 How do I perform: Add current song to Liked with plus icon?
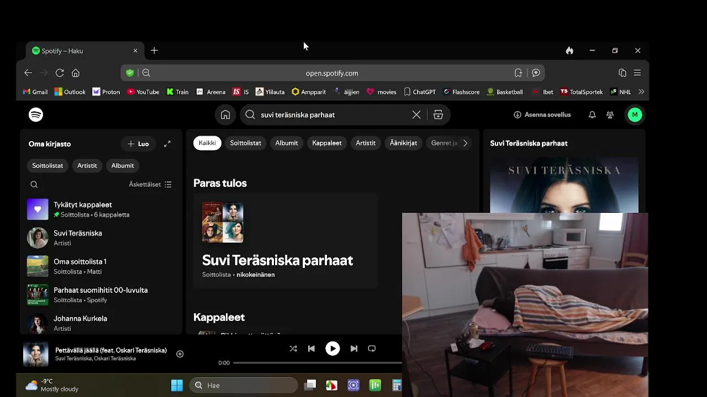click(180, 354)
